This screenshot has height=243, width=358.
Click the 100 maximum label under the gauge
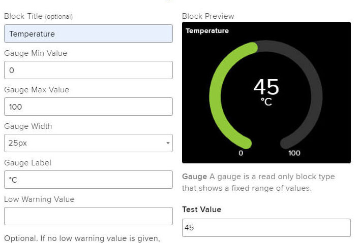pos(294,153)
